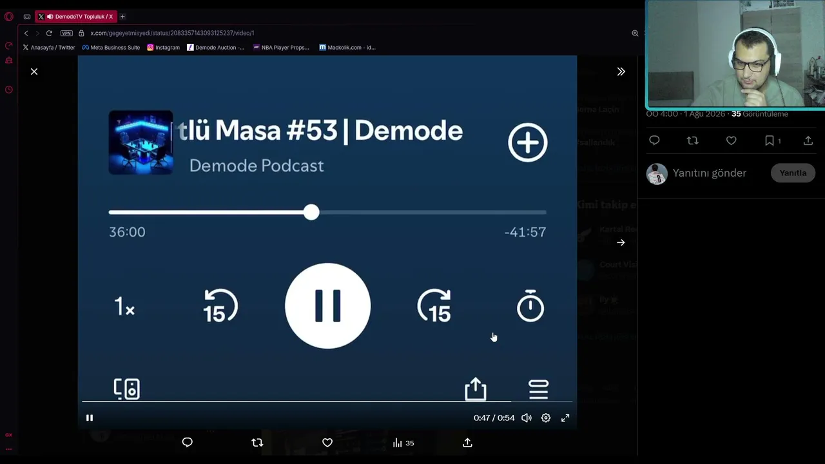Click the Demode Podcast show name
Screen dimensions: 825x464
click(257, 166)
